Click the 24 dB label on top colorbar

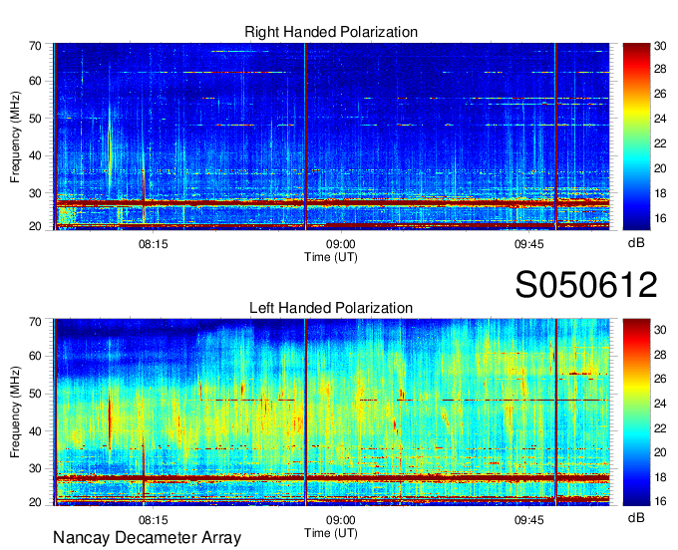point(660,119)
